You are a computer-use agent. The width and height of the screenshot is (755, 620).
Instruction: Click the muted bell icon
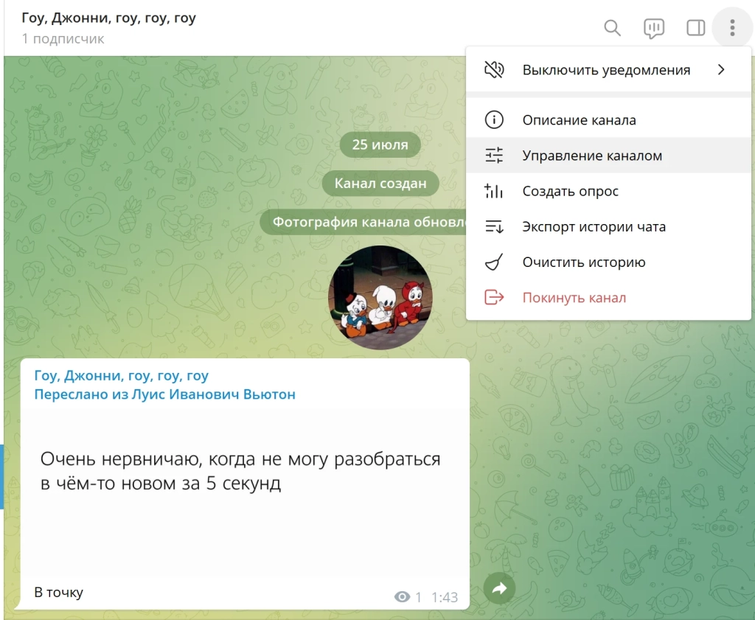[x=494, y=70]
